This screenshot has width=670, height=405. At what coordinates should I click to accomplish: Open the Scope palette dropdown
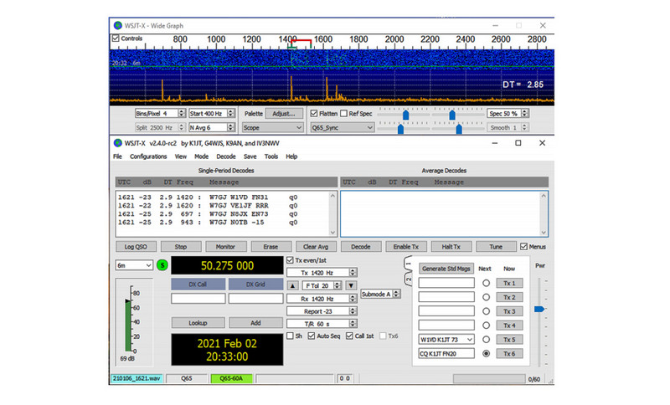tap(273, 127)
